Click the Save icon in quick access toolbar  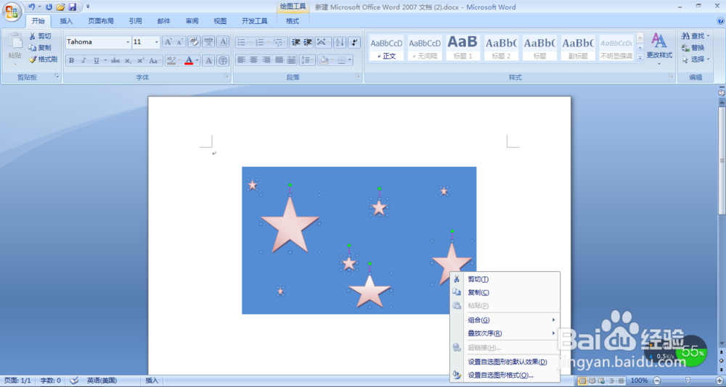pos(72,7)
